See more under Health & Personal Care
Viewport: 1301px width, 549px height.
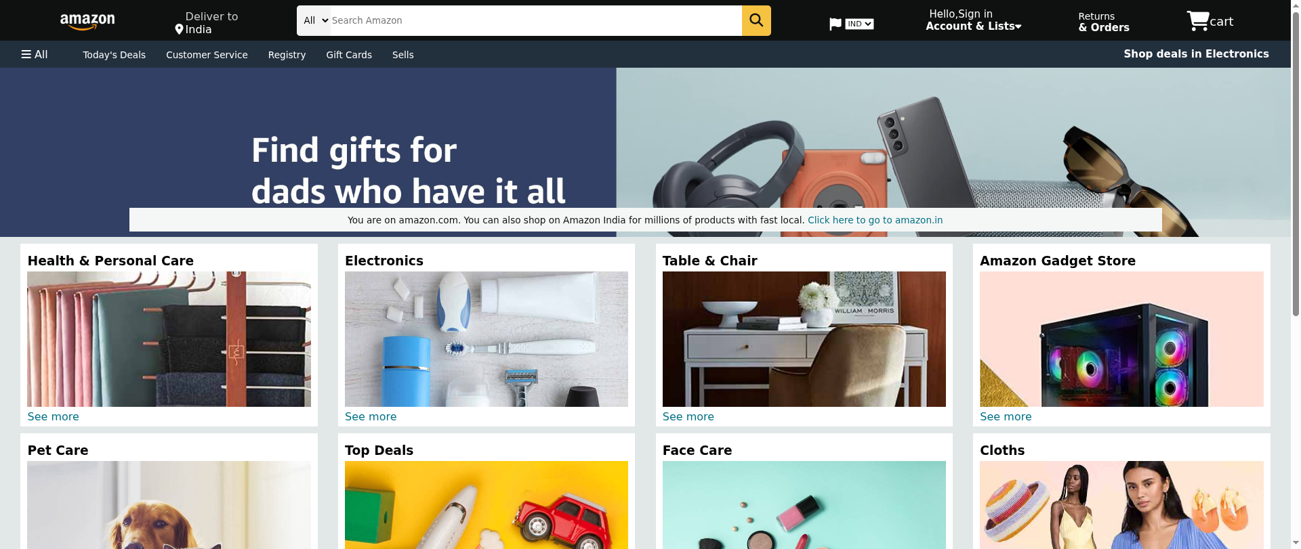(53, 416)
